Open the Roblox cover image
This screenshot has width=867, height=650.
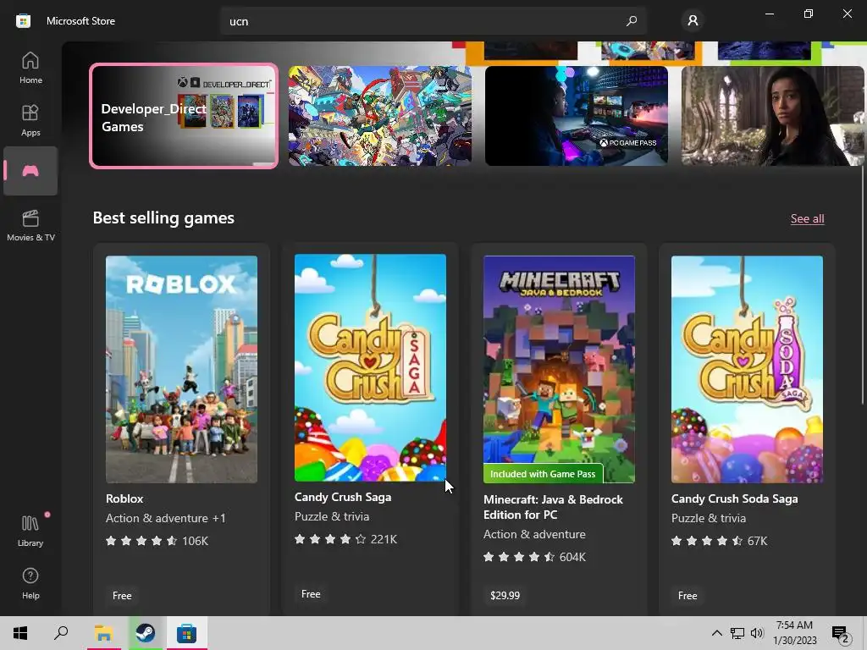point(181,369)
